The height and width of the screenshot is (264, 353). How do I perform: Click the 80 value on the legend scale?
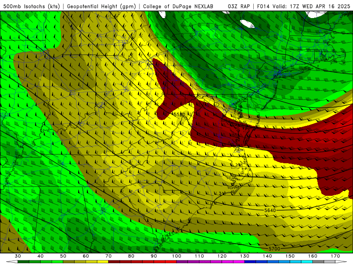131,256
